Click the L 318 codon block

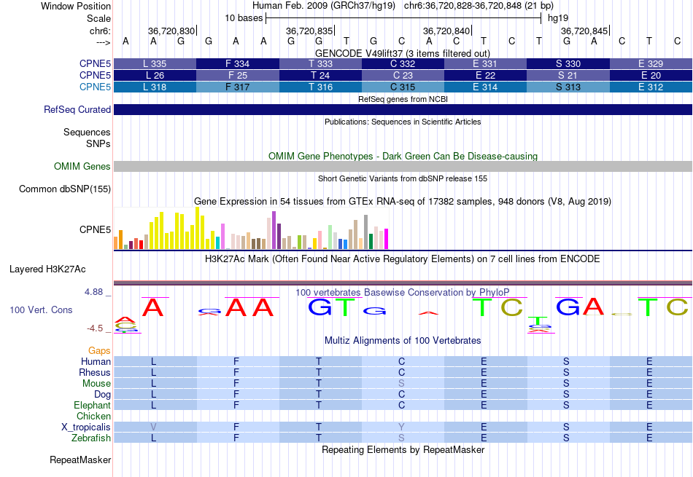click(155, 87)
